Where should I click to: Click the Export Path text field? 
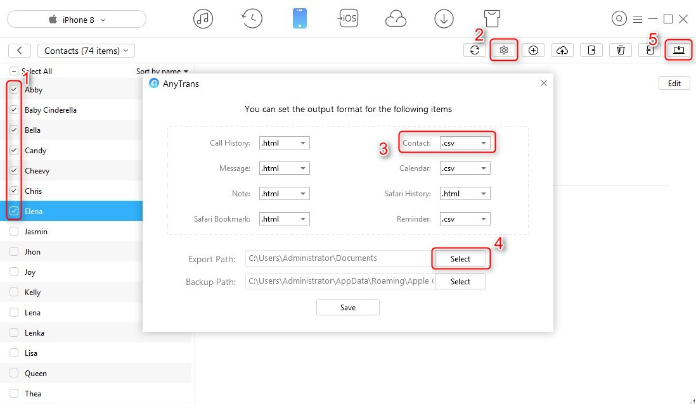[340, 258]
